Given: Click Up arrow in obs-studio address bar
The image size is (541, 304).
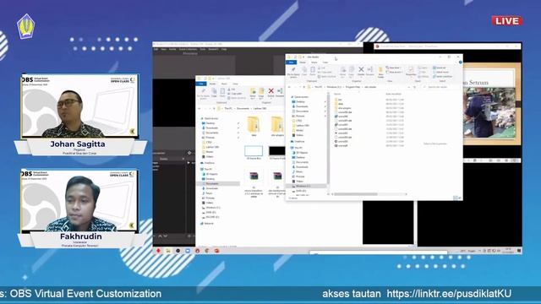Looking at the screenshot, I should (304, 87).
